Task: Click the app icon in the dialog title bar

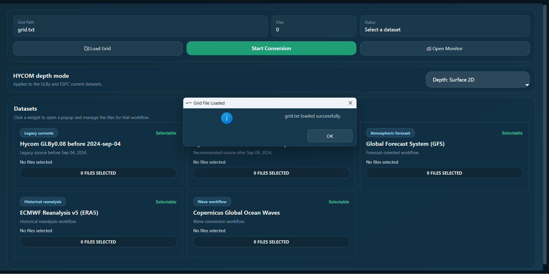Action: click(189, 103)
